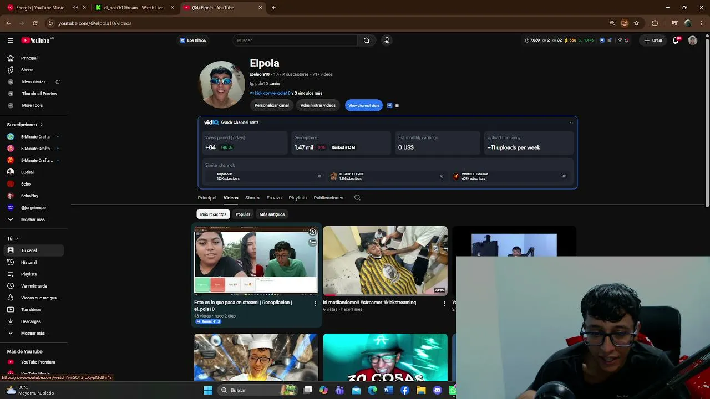The height and width of the screenshot is (399, 710).
Task: Open the Crear dropdown button
Action: click(653, 40)
